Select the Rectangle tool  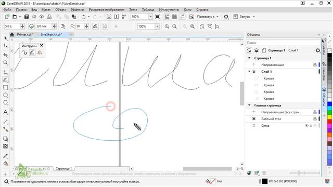[6, 88]
